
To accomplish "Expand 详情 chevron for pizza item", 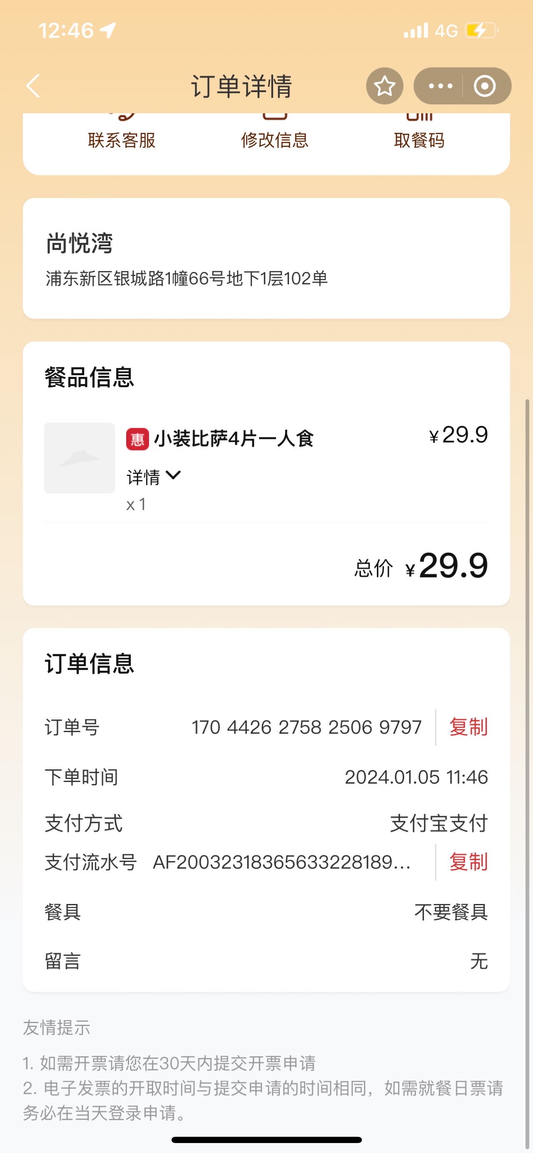I will 154,477.
